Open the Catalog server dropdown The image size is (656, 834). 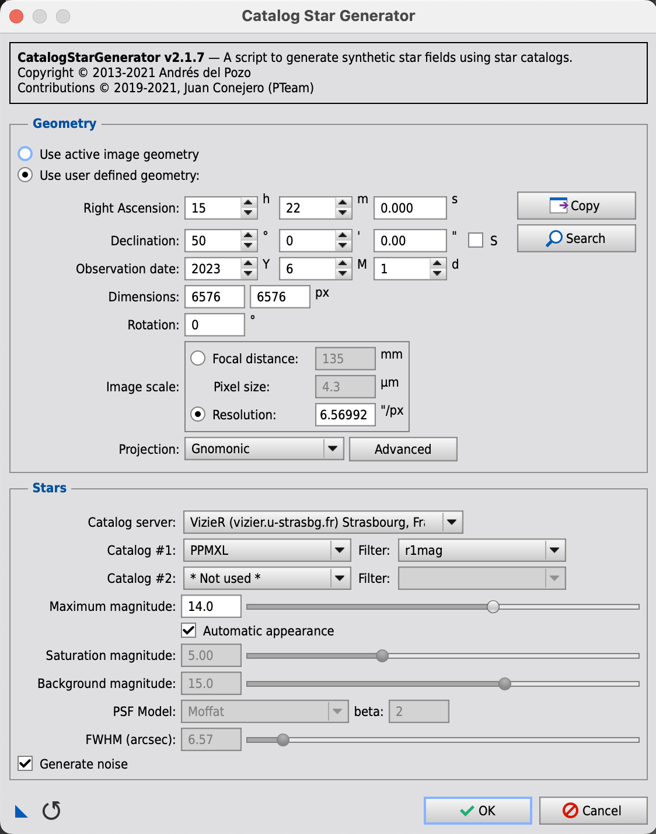point(323,522)
